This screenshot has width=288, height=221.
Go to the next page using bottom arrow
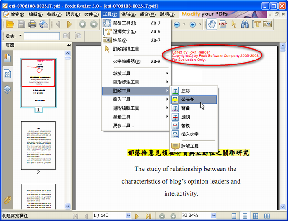tap(137, 216)
